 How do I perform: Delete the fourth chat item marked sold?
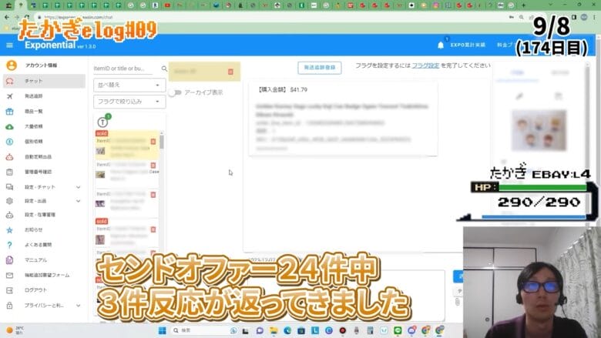coord(153,229)
